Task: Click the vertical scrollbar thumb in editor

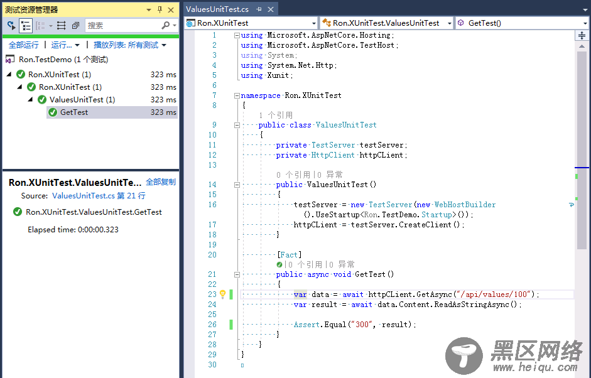Action: tap(582, 150)
